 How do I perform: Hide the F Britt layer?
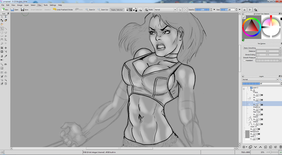254,95
